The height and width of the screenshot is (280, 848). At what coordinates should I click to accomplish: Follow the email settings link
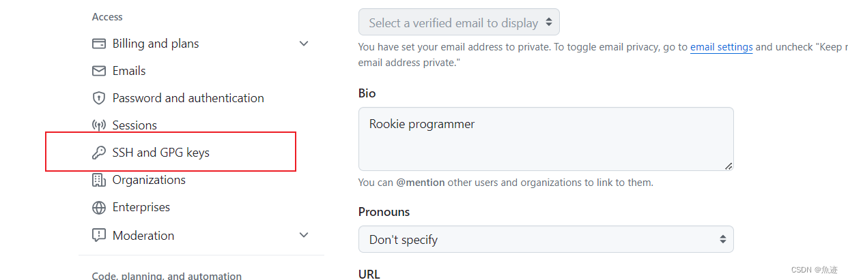(722, 47)
